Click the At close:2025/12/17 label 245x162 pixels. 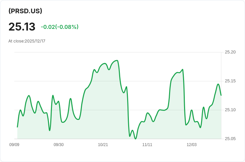click(x=27, y=41)
